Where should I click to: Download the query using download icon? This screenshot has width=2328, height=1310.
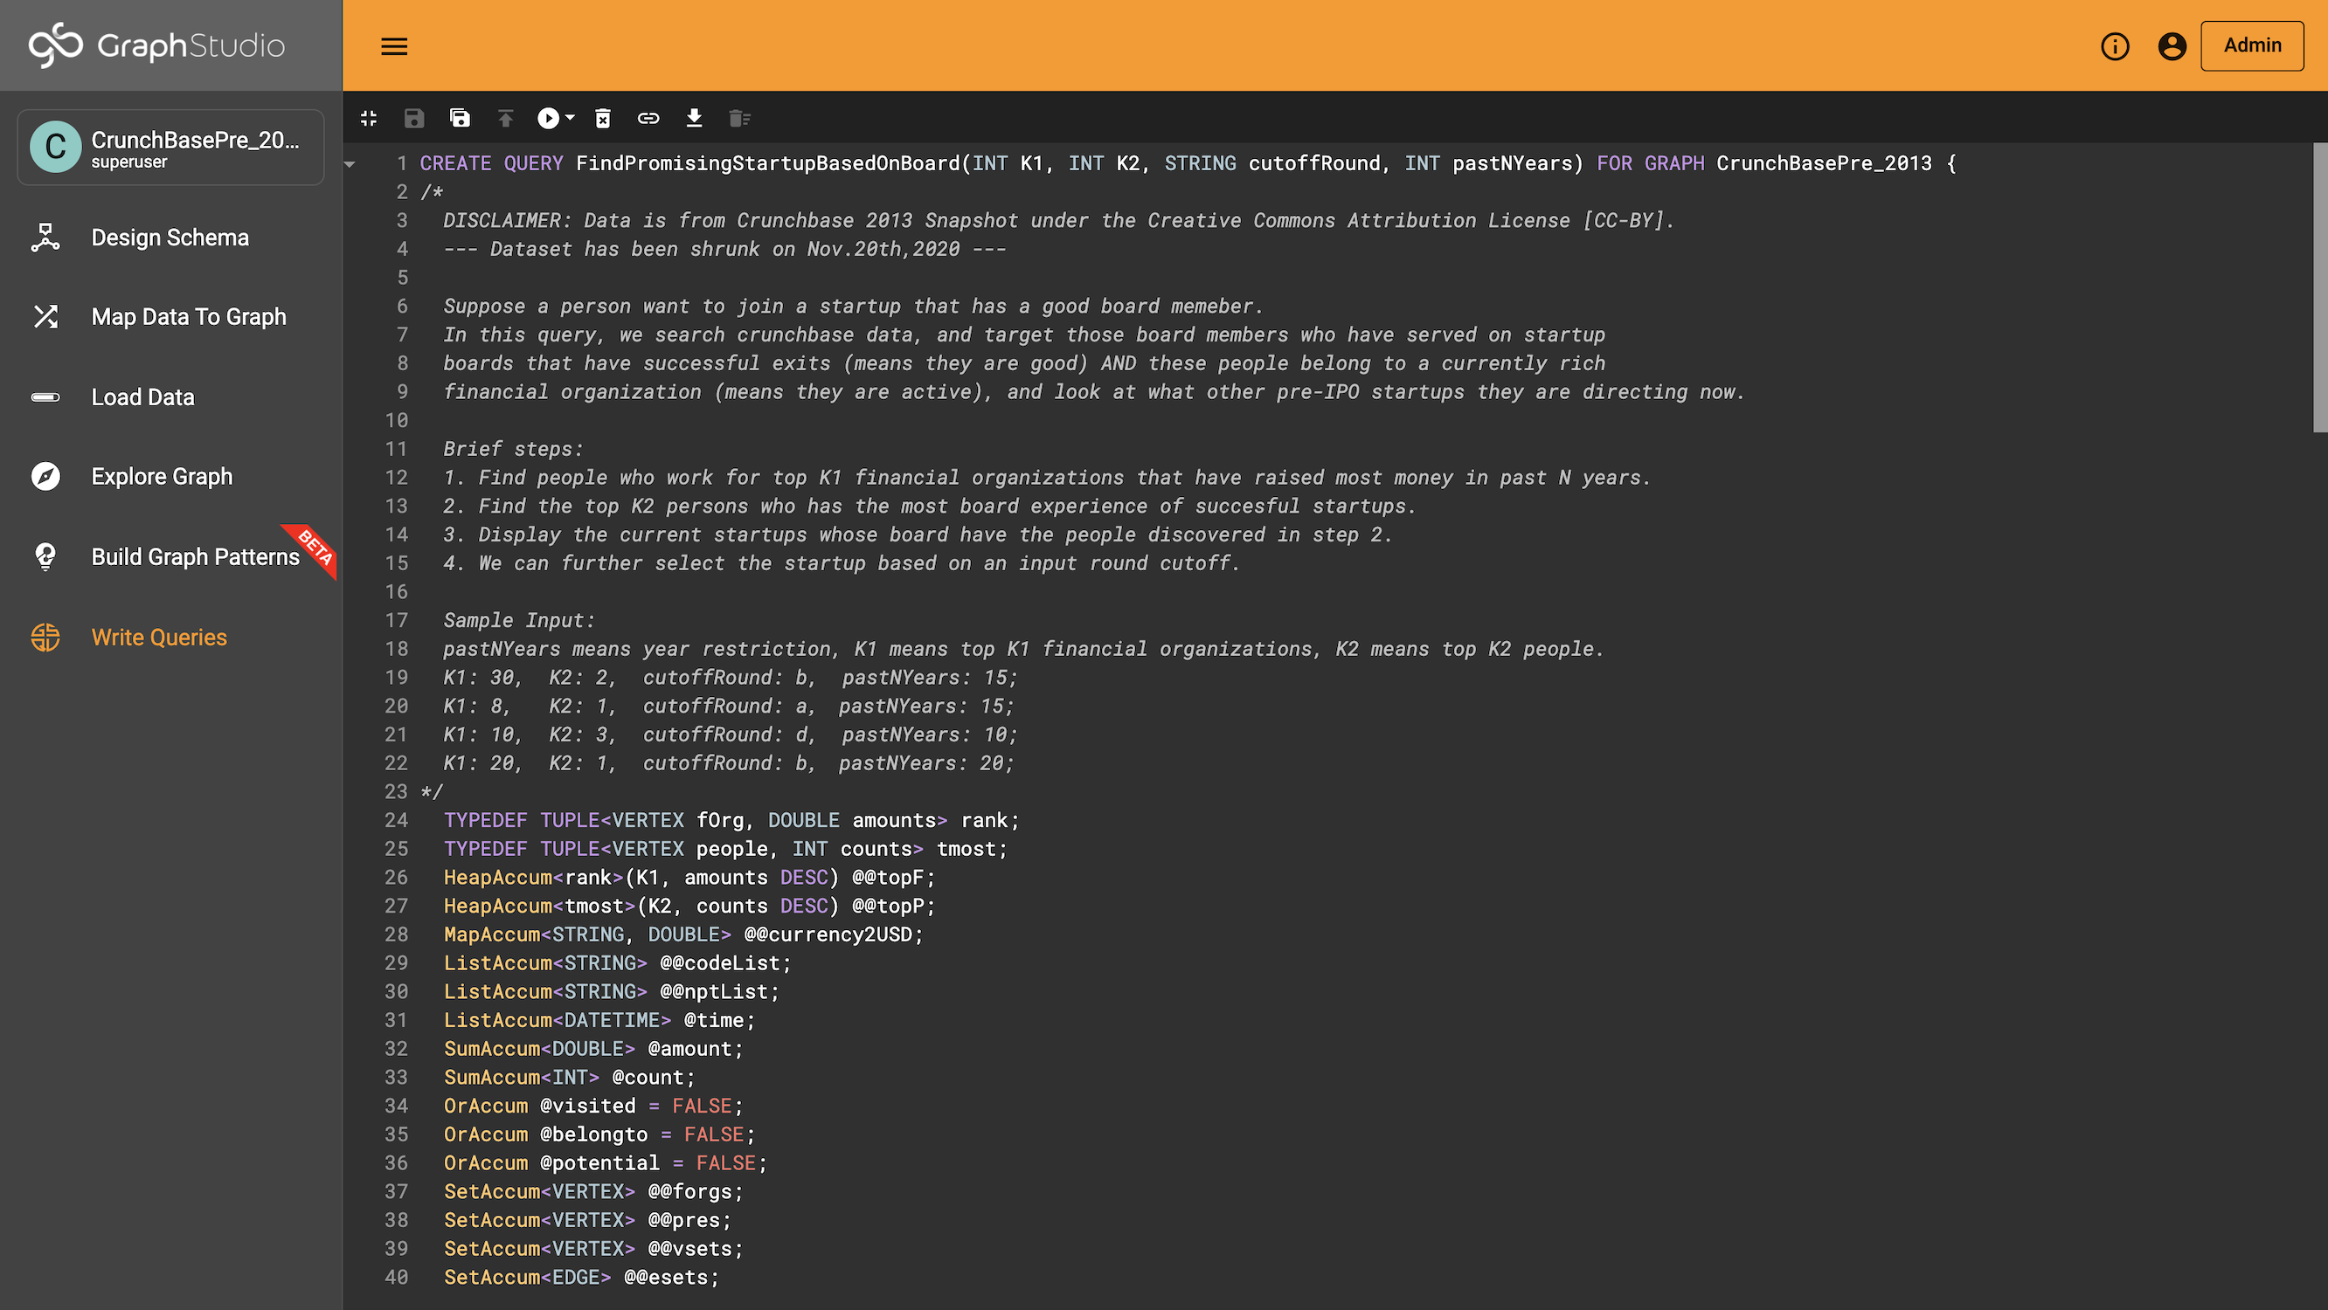694,119
